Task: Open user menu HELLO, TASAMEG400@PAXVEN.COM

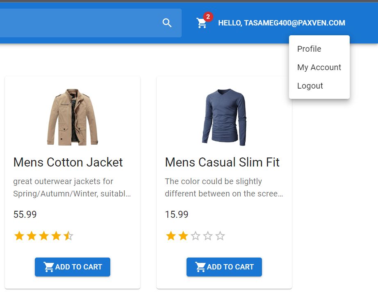Action: [282, 23]
